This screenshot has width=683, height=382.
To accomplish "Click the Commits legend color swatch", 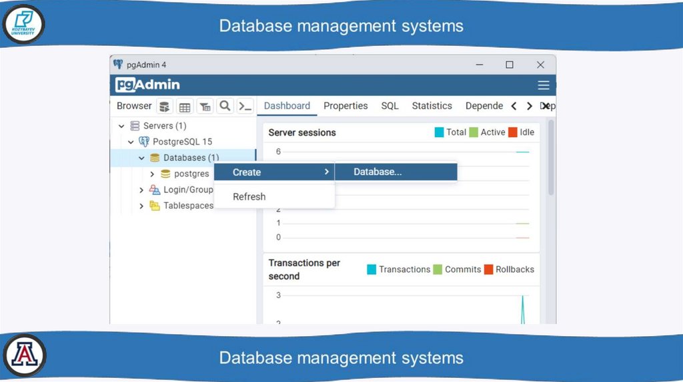I will (438, 270).
